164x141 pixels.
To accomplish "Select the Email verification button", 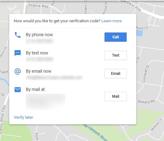I will tap(116, 74).
